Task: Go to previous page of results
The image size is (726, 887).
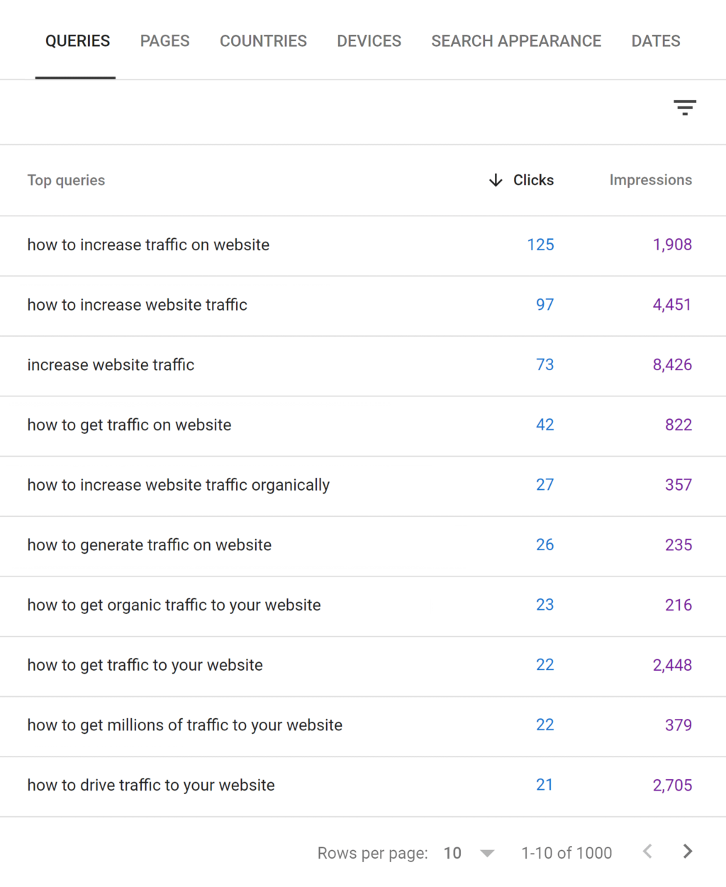Action: pyautogui.click(x=647, y=852)
